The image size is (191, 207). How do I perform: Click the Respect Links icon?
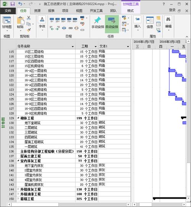point(82,24)
